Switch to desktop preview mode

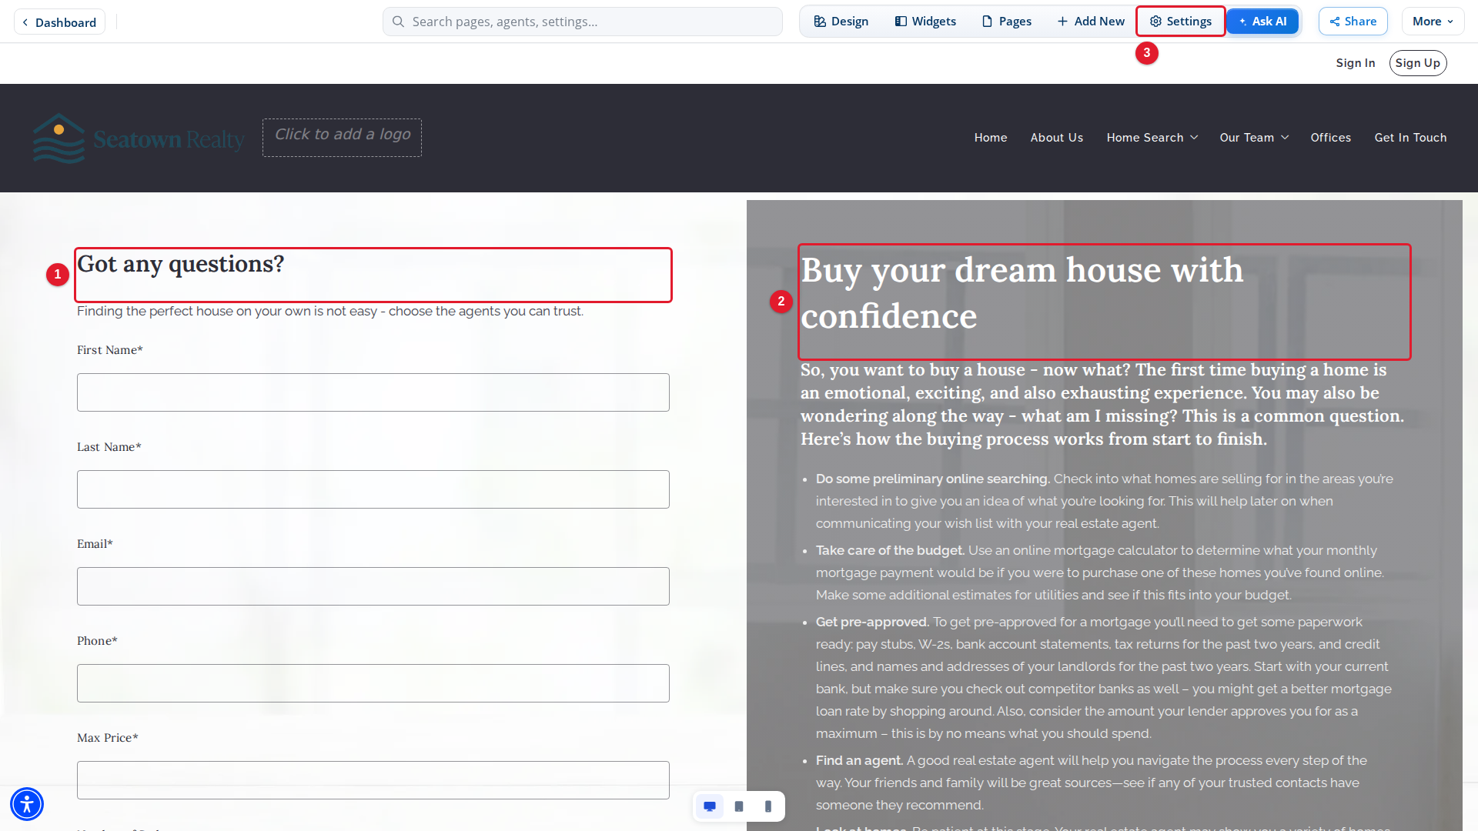tap(710, 806)
